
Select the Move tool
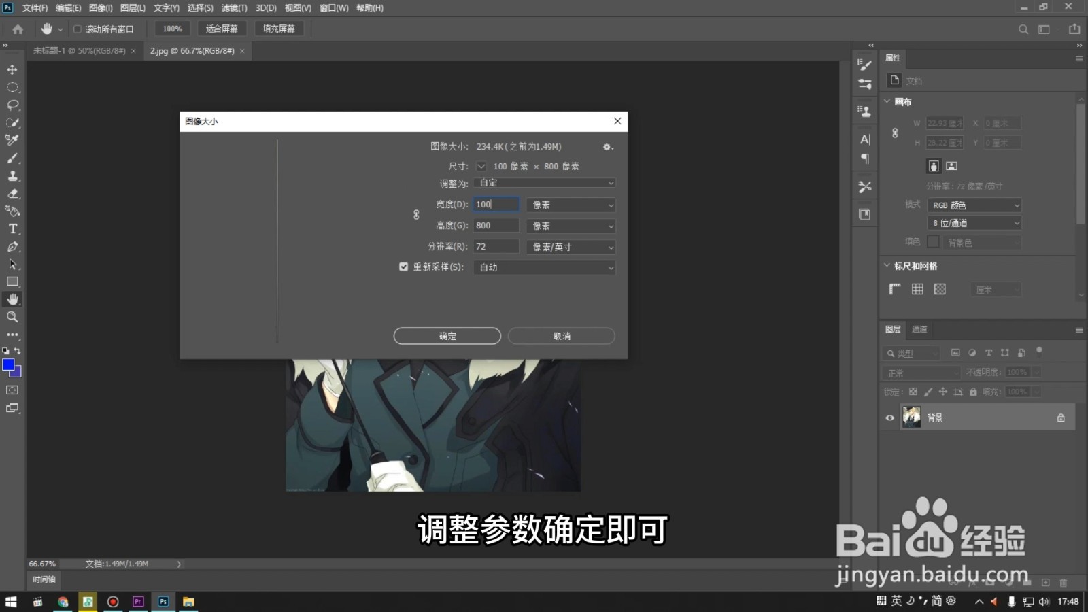[x=12, y=70]
